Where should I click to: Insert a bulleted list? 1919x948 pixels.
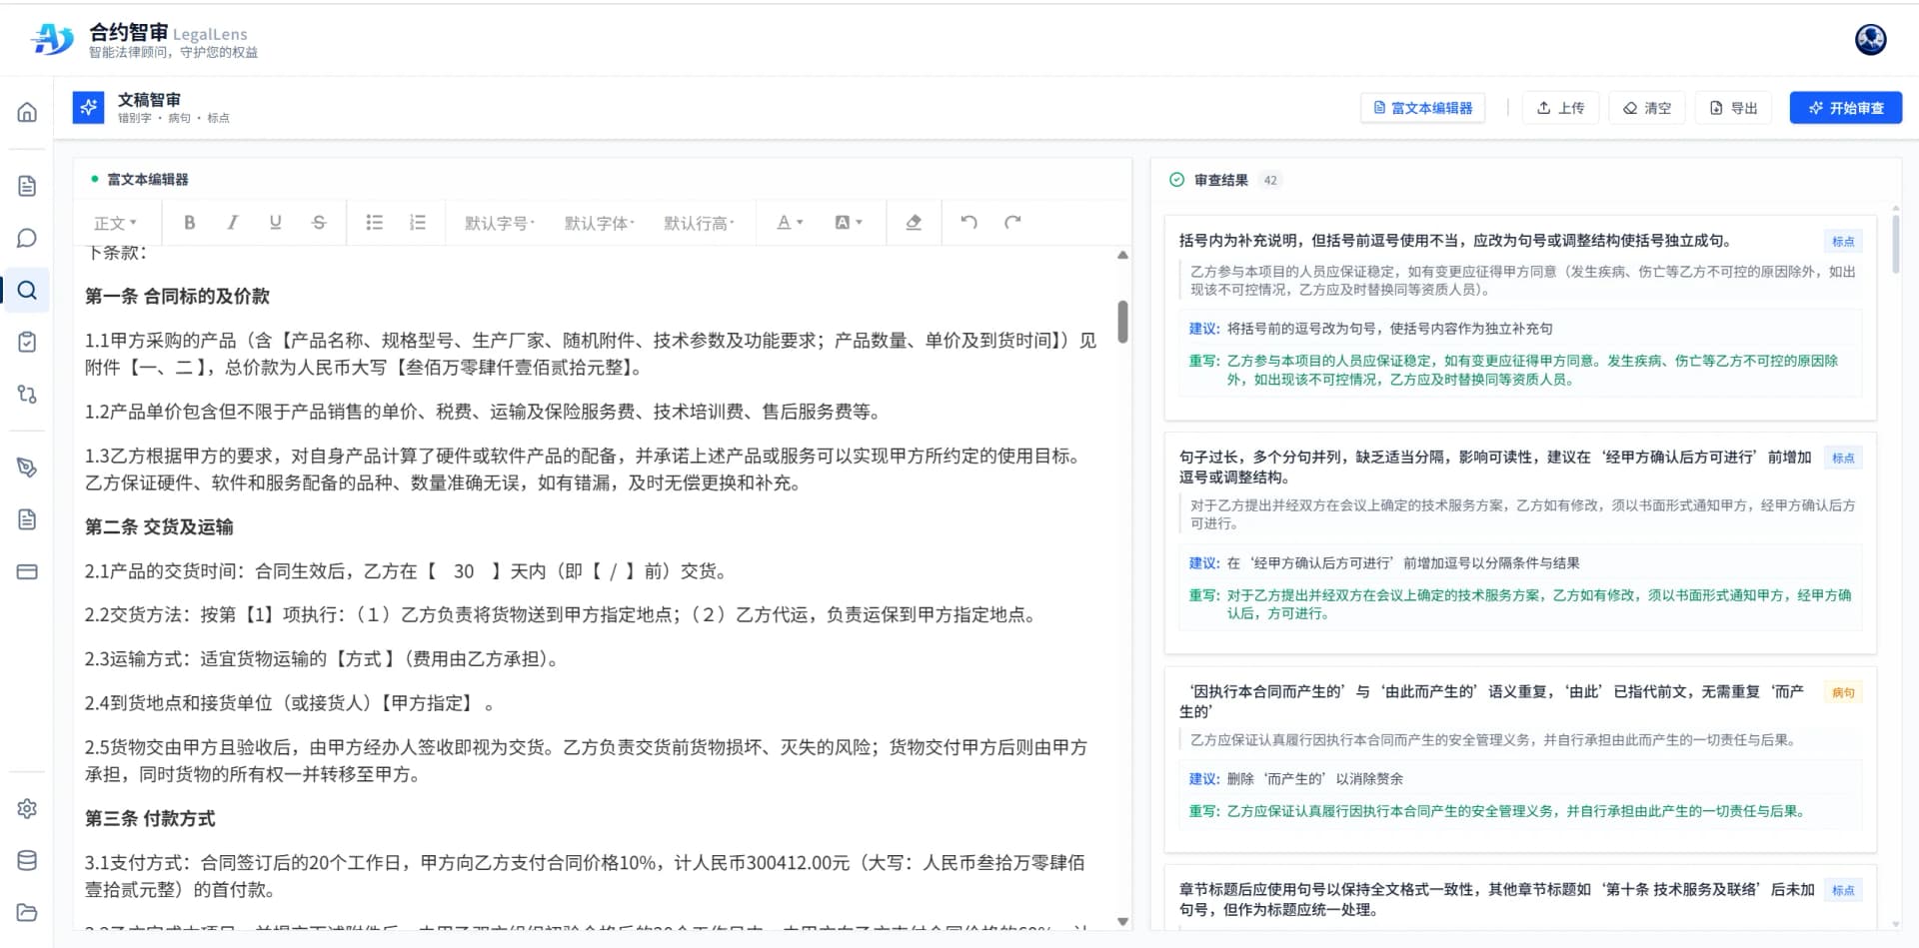click(375, 223)
